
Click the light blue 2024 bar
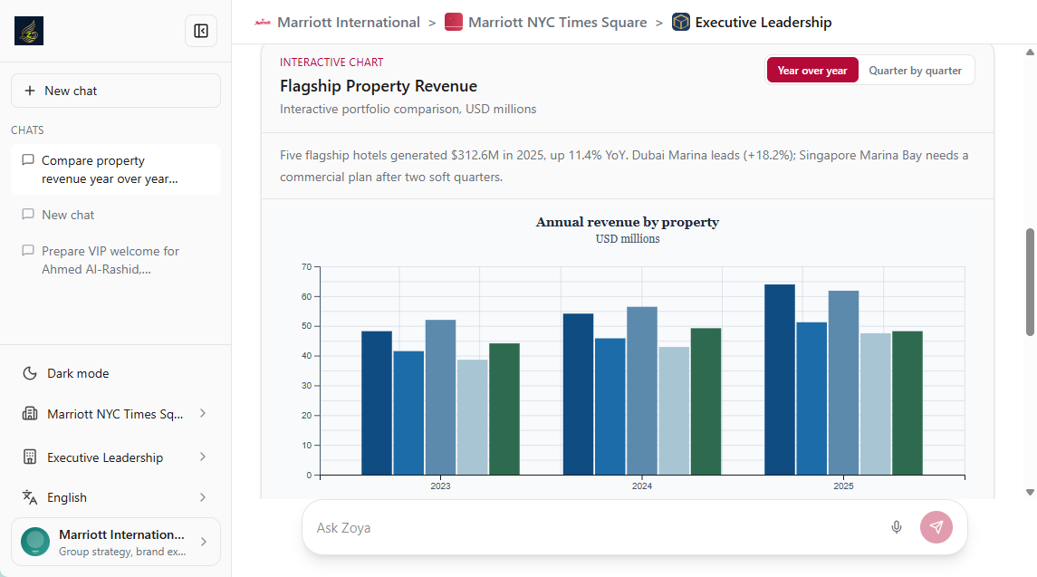[674, 411]
